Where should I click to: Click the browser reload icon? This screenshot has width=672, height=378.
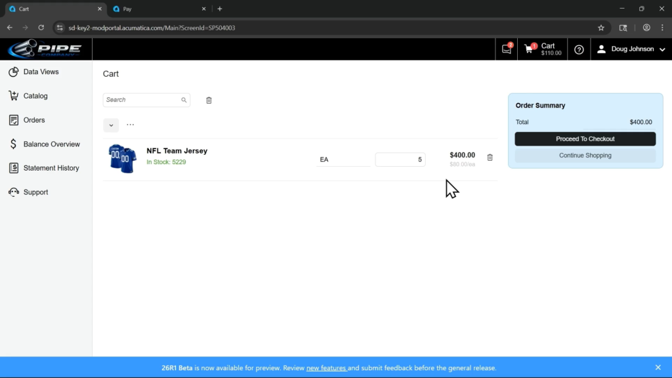click(41, 28)
